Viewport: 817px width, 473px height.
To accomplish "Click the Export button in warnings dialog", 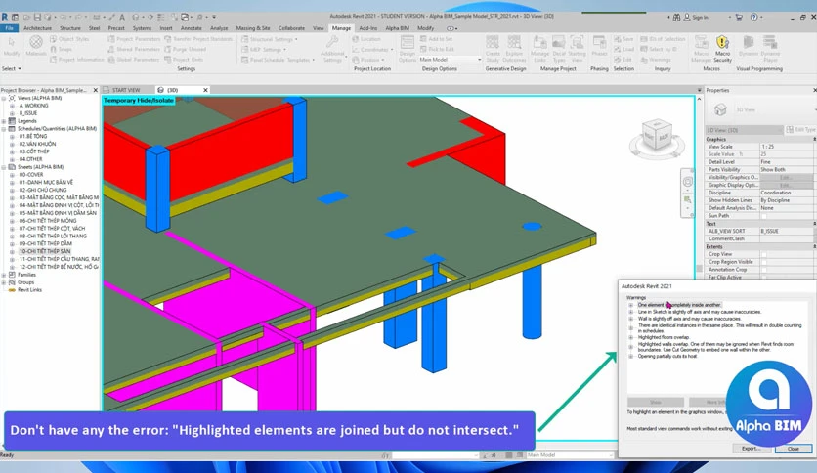I will 751,449.
